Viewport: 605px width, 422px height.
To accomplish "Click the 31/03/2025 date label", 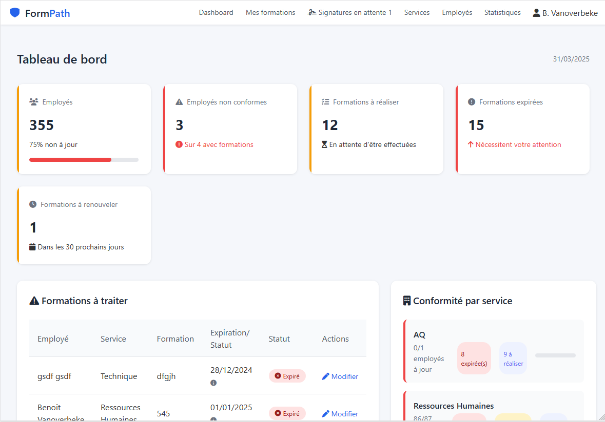I will click(x=571, y=59).
